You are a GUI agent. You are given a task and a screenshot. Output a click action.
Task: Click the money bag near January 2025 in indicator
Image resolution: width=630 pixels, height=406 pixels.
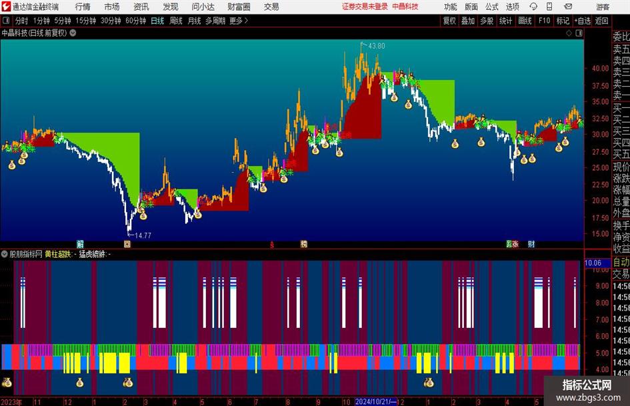429,382
